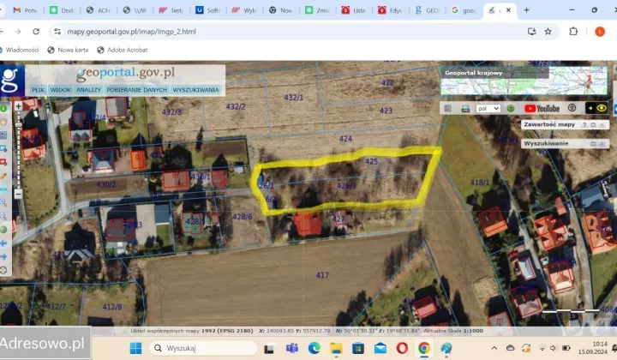Select the red rectangle selection tool
This screenshot has height=360, width=617.
tap(3, 162)
